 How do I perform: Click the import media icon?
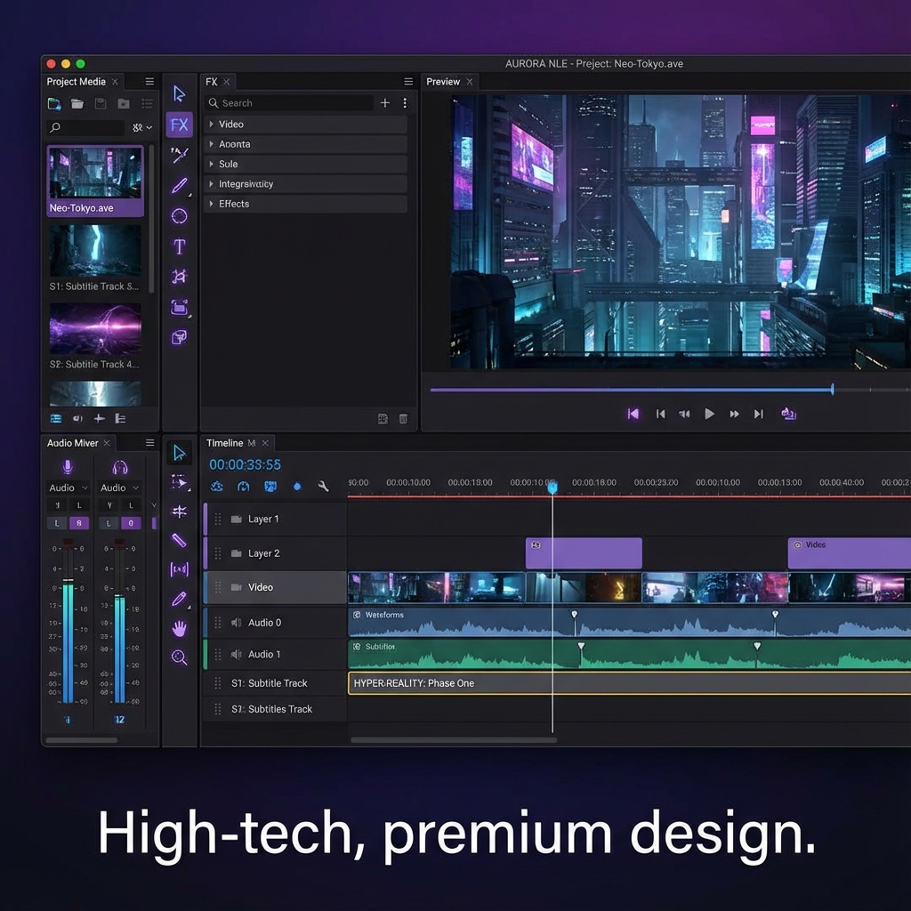[54, 104]
